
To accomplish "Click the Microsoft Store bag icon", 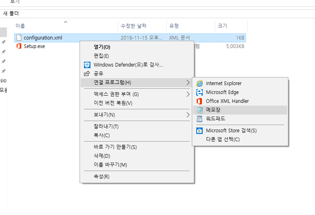I will (199, 131).
